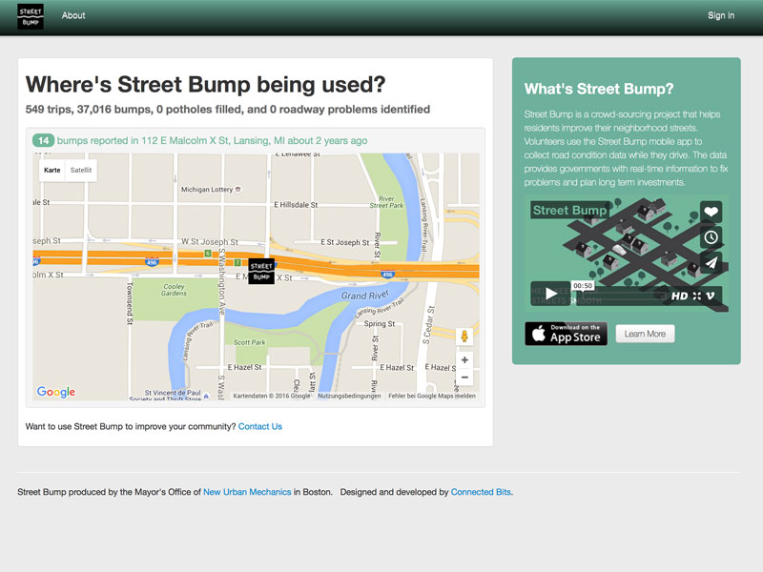This screenshot has height=572, width=763.
Task: Like the video with heart icon
Action: (711, 212)
